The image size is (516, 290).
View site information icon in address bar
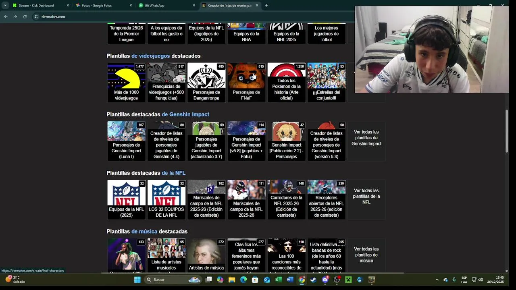coord(36,17)
